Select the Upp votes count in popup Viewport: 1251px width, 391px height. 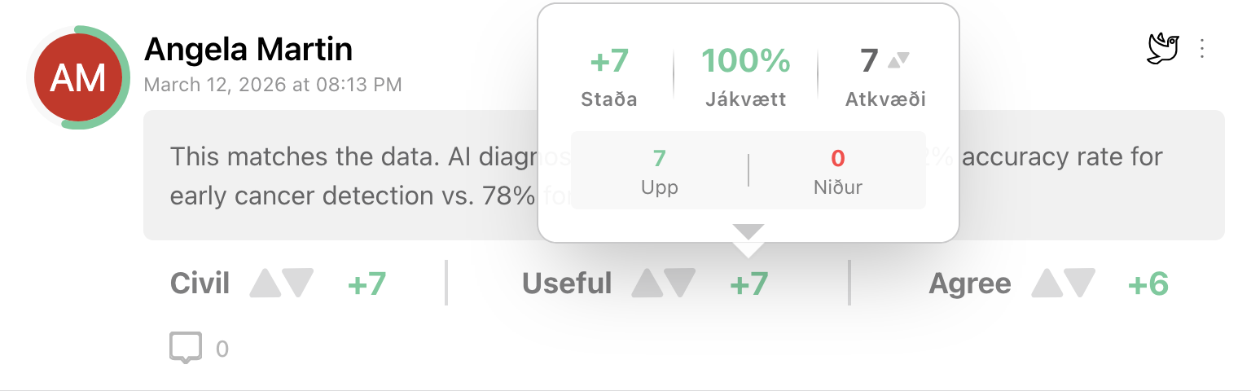660,158
